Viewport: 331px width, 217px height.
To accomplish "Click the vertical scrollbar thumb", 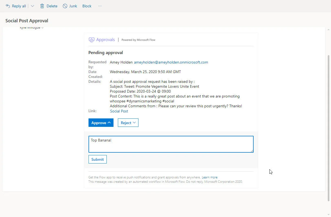I will [x=329, y=128].
